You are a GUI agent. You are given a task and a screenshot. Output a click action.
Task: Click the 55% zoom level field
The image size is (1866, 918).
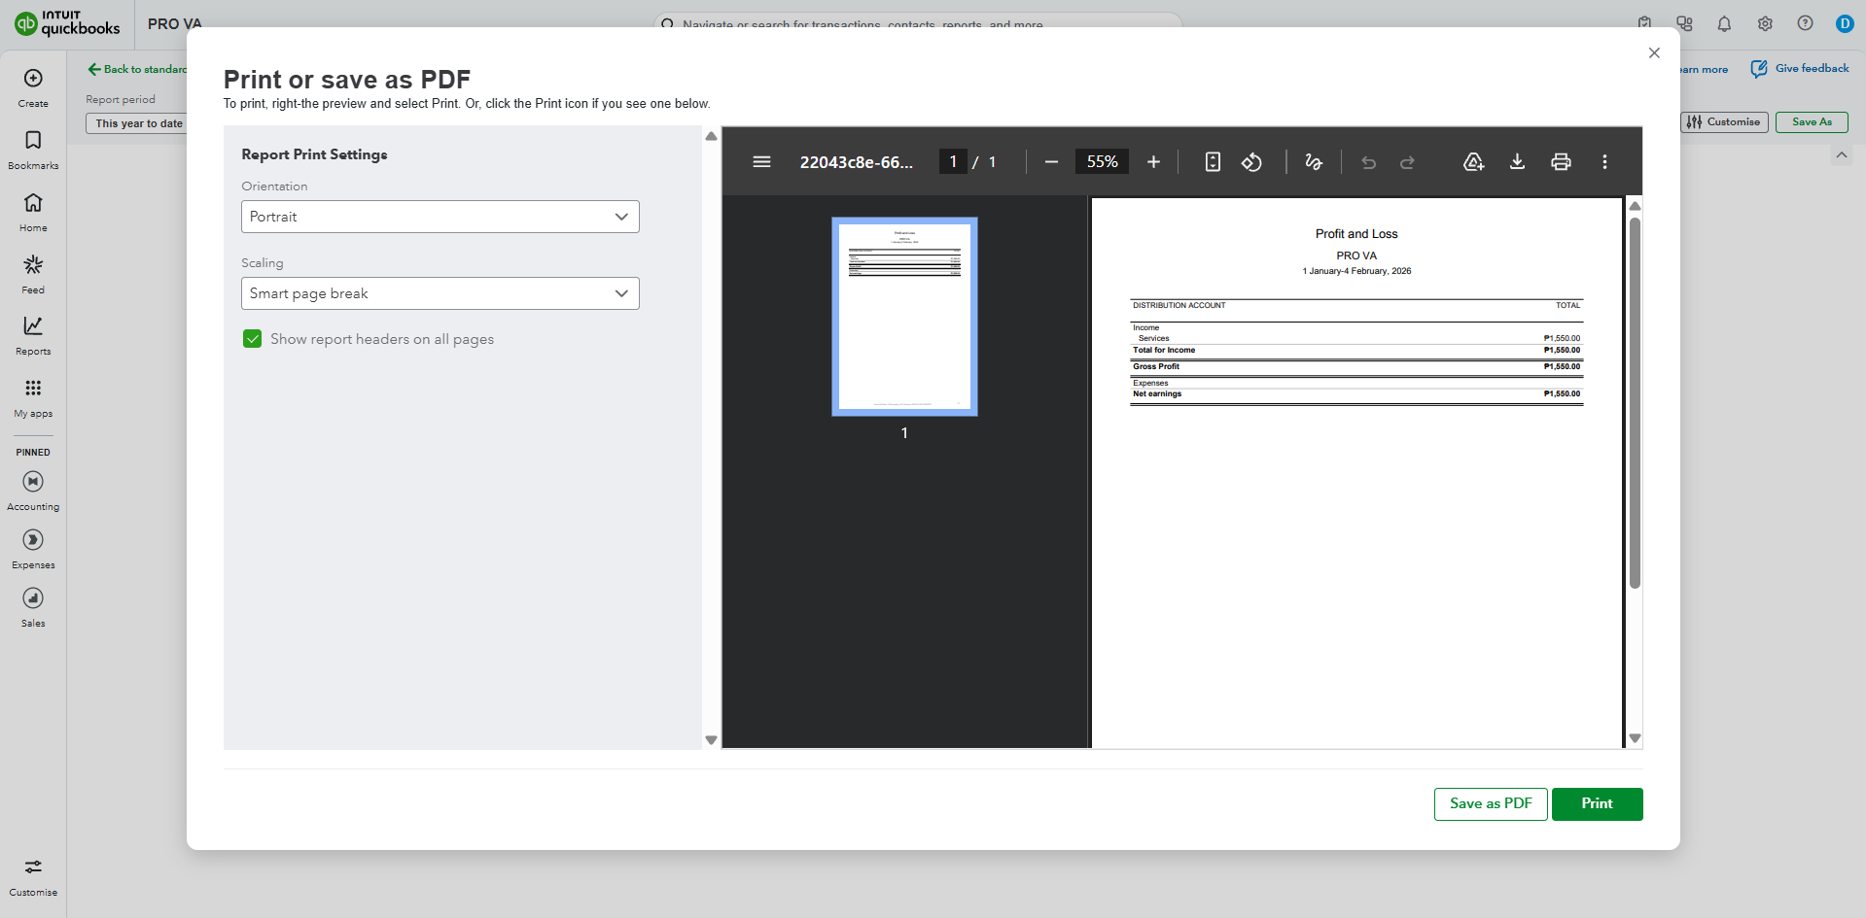click(1102, 162)
